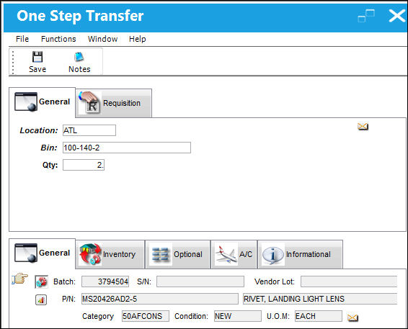Open the File menu

tap(22, 39)
